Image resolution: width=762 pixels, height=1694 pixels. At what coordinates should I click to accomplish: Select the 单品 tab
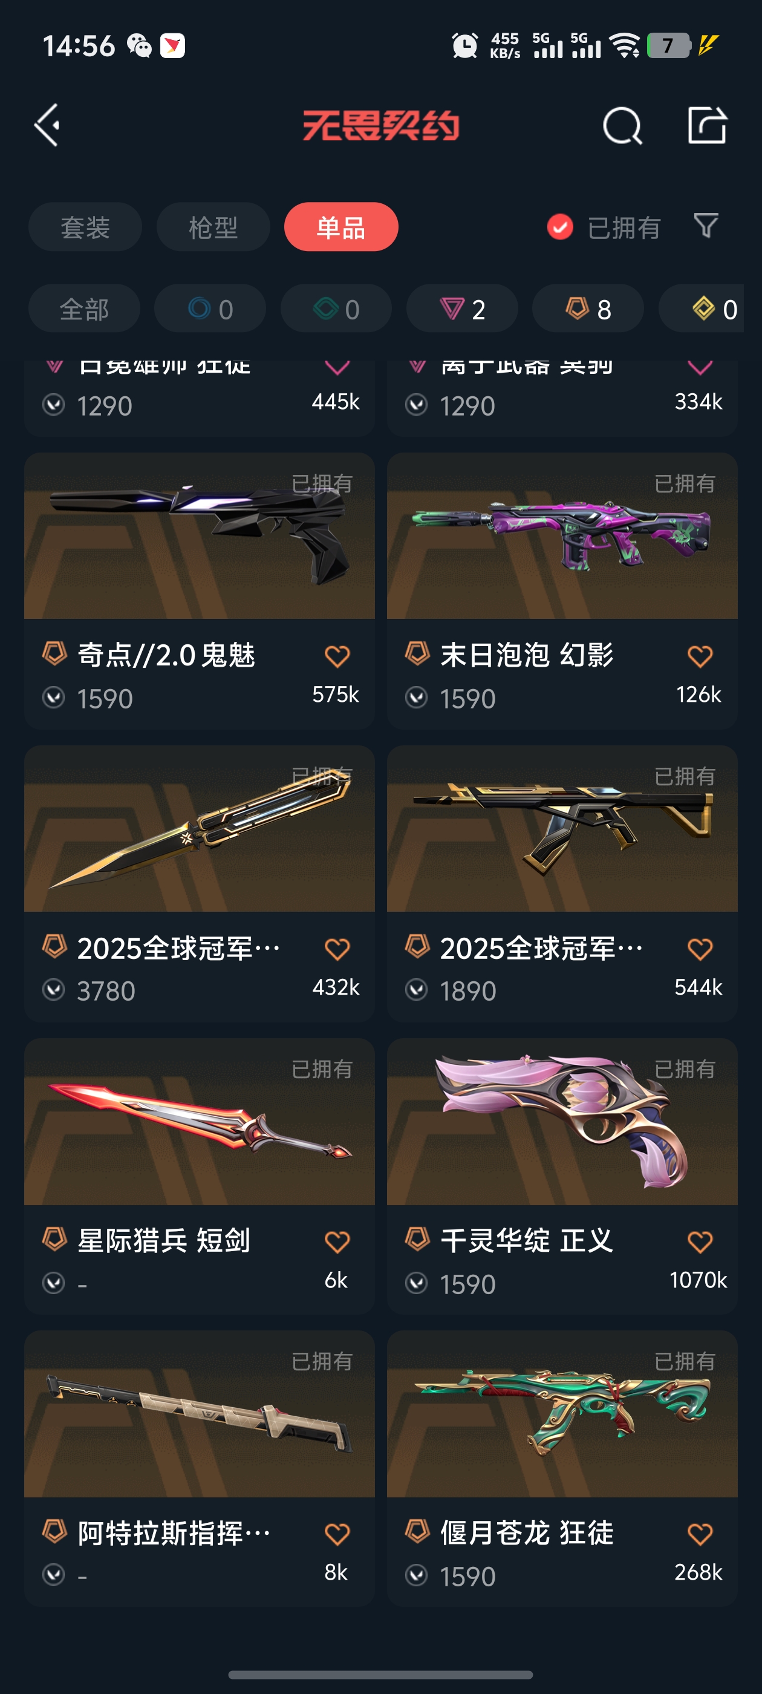[x=341, y=227]
